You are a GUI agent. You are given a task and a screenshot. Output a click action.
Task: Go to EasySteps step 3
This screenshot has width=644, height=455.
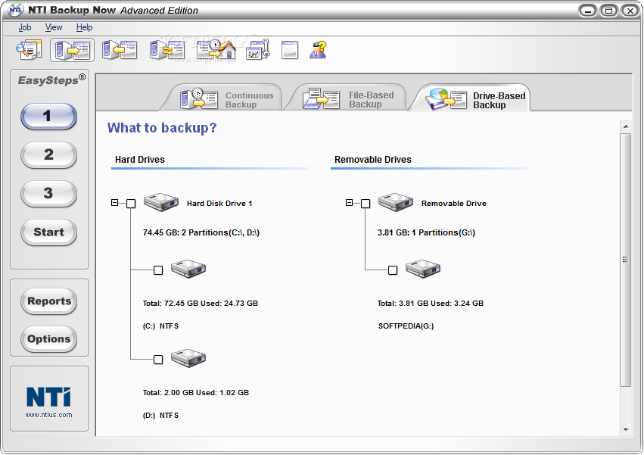click(48, 193)
